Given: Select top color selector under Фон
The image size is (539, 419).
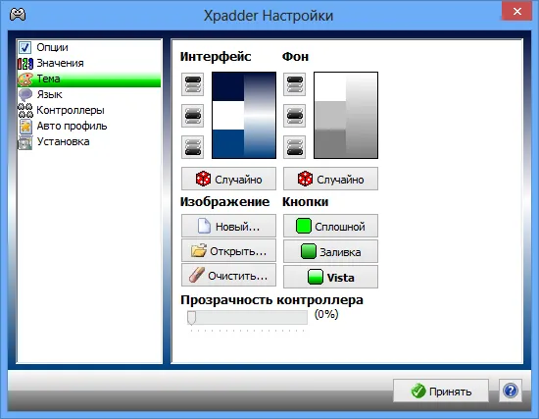Looking at the screenshot, I should (x=295, y=84).
